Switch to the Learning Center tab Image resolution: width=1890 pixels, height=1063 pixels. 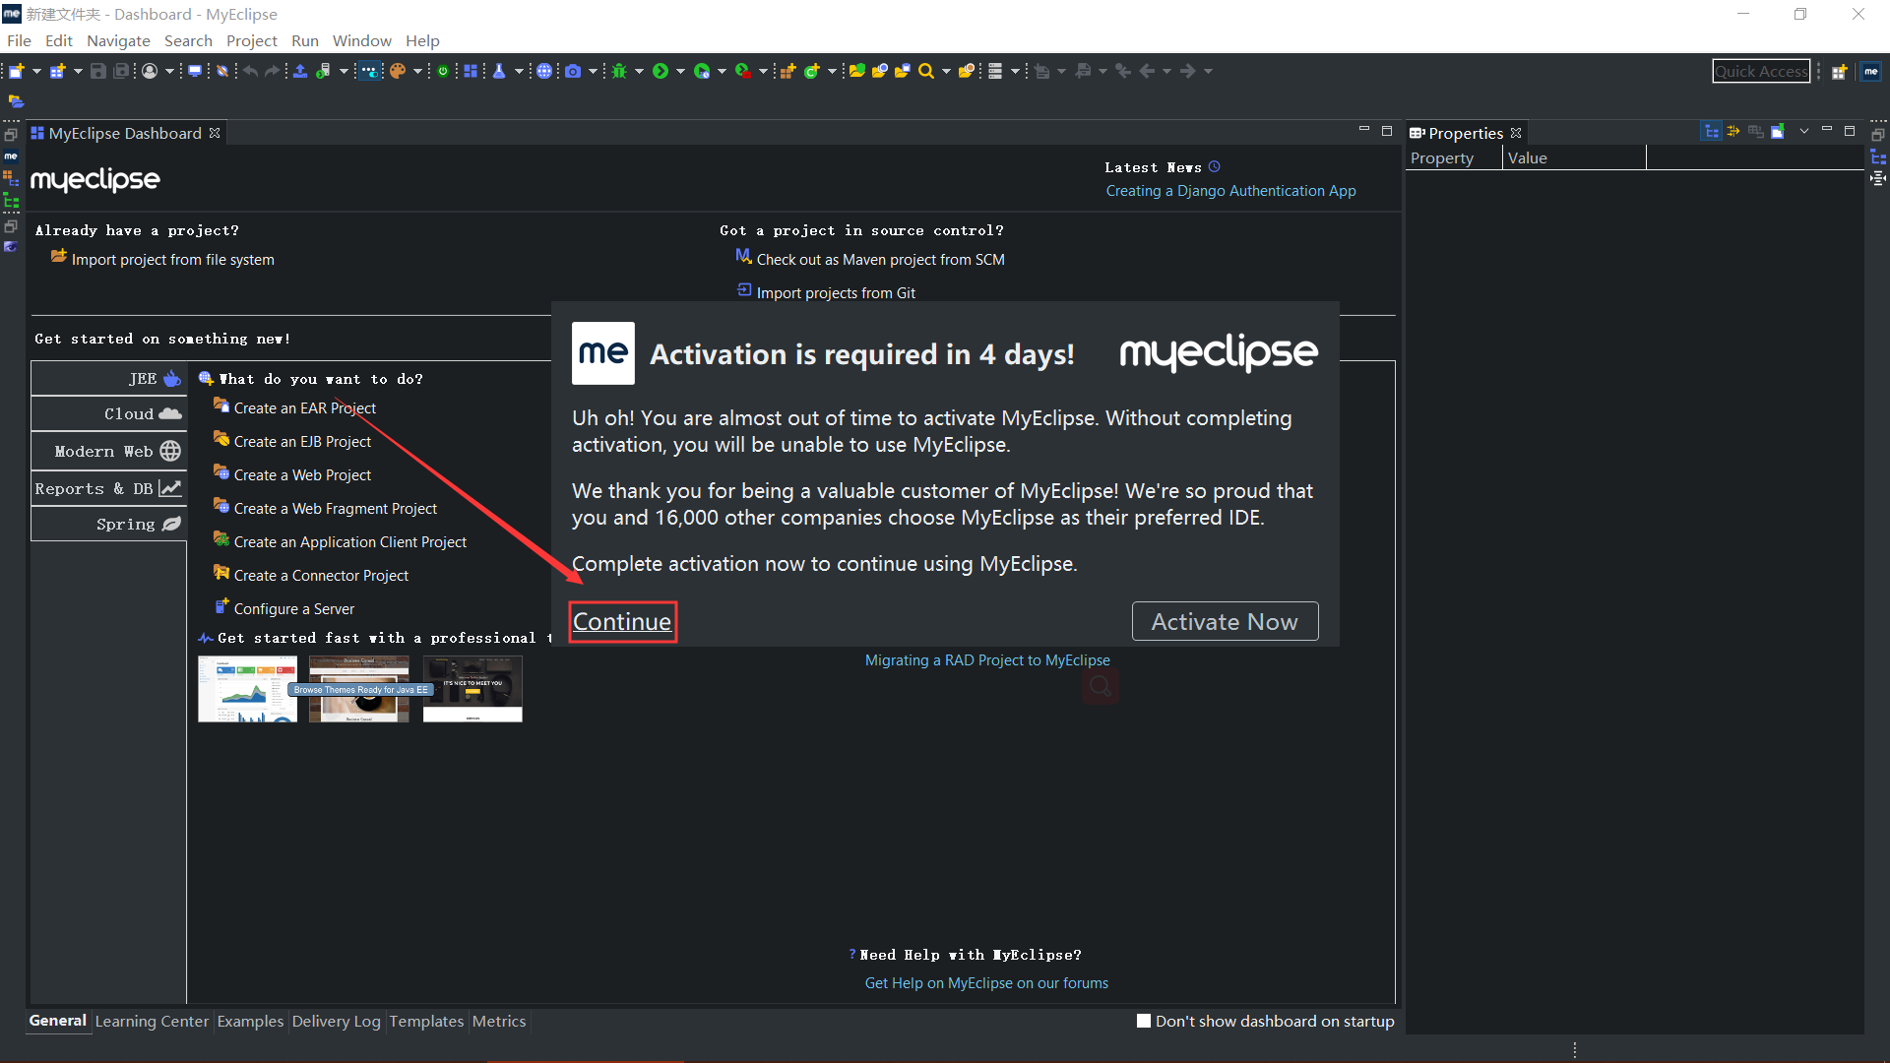(x=152, y=1021)
